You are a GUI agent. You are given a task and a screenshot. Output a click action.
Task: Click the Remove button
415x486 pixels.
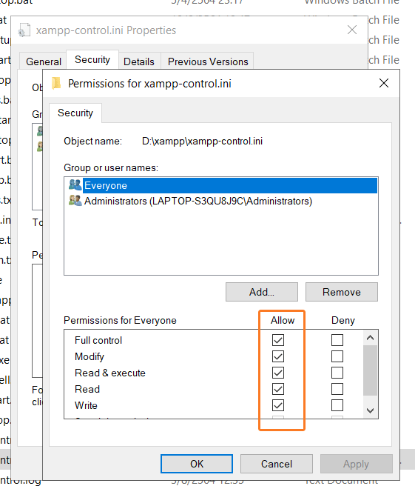pyautogui.click(x=341, y=292)
